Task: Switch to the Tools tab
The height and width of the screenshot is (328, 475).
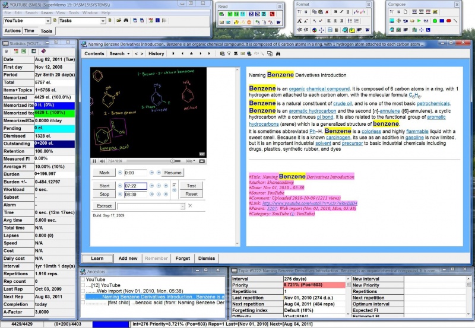Action: click(46, 31)
